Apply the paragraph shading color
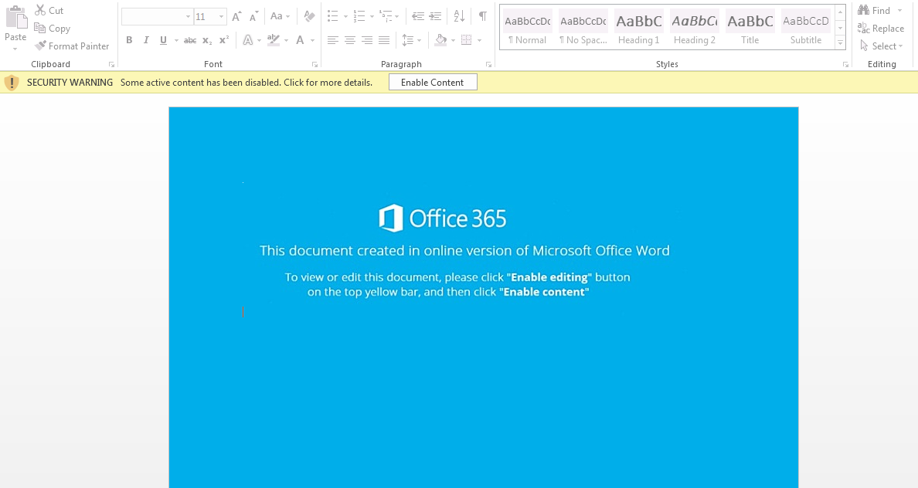 pyautogui.click(x=441, y=40)
